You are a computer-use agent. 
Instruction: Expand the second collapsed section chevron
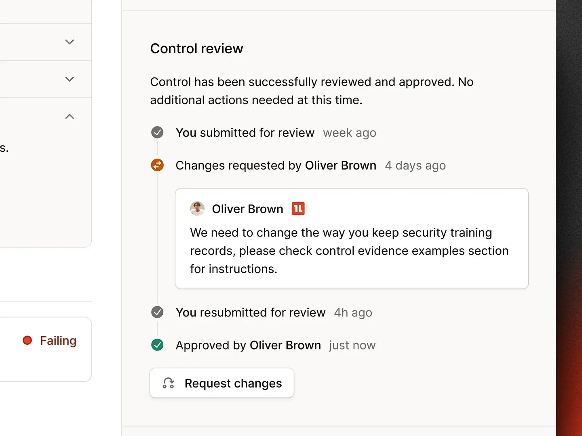[x=70, y=79]
